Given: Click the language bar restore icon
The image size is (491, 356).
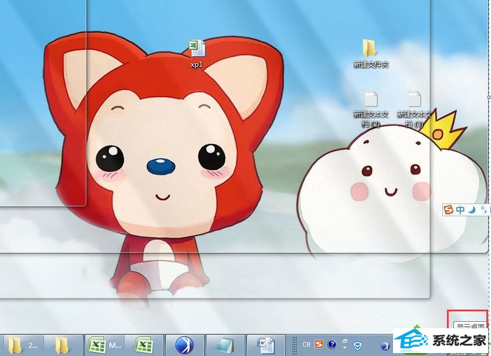Looking at the screenshot, I should coord(345,341).
